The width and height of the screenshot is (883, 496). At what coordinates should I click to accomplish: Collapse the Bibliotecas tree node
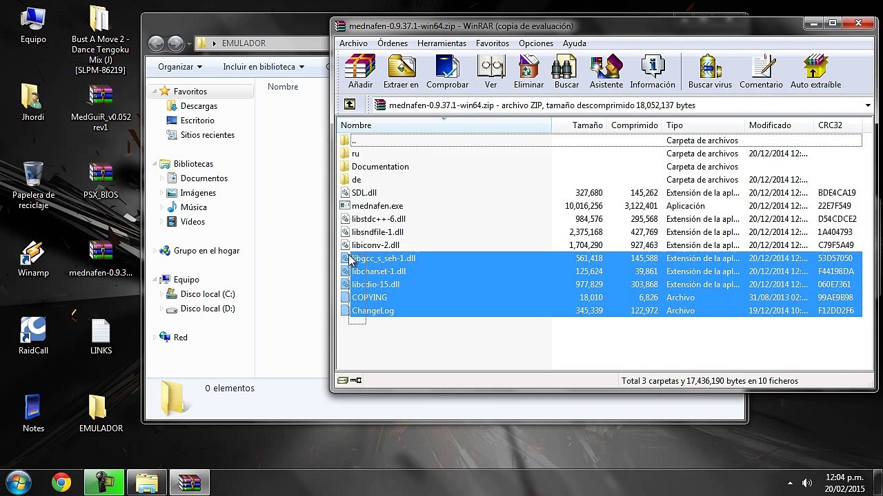pos(155,164)
